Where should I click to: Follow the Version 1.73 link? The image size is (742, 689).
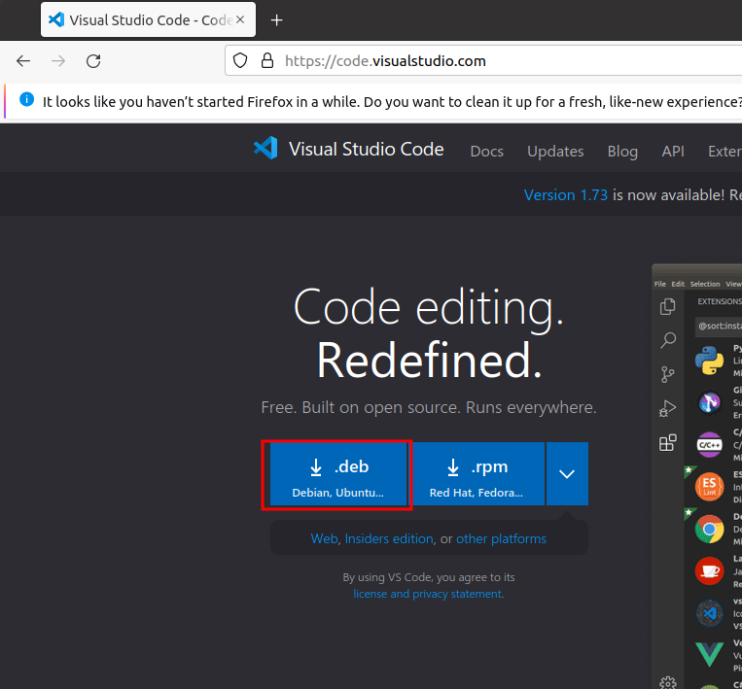[x=565, y=194]
